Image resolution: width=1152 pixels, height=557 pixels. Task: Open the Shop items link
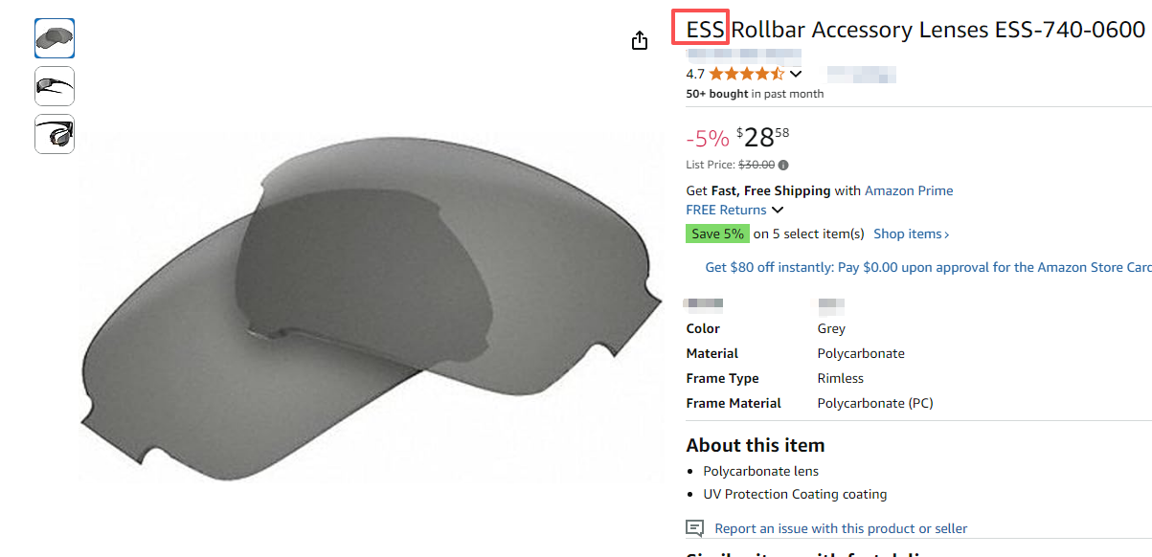click(x=911, y=234)
